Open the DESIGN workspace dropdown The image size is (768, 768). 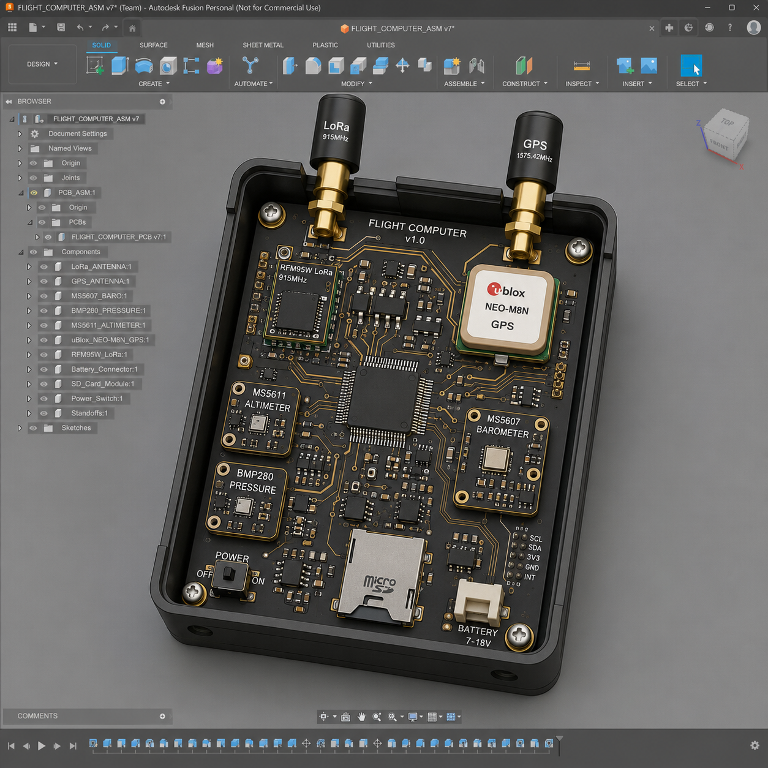[x=42, y=64]
